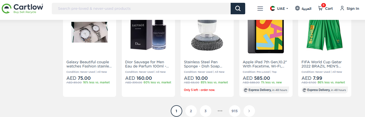Open Galaxy couple watches product title
The height and width of the screenshot is (117, 365).
[x=89, y=64]
